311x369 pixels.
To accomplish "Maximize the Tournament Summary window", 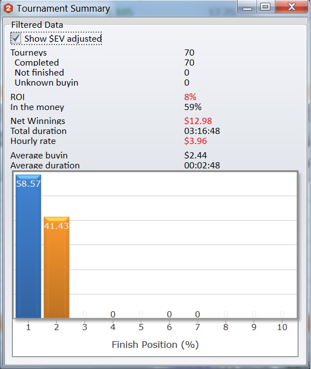I will (265, 7).
